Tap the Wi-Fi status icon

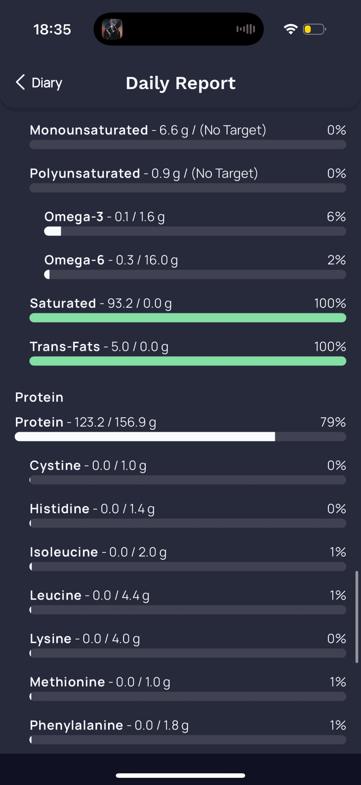click(x=291, y=29)
